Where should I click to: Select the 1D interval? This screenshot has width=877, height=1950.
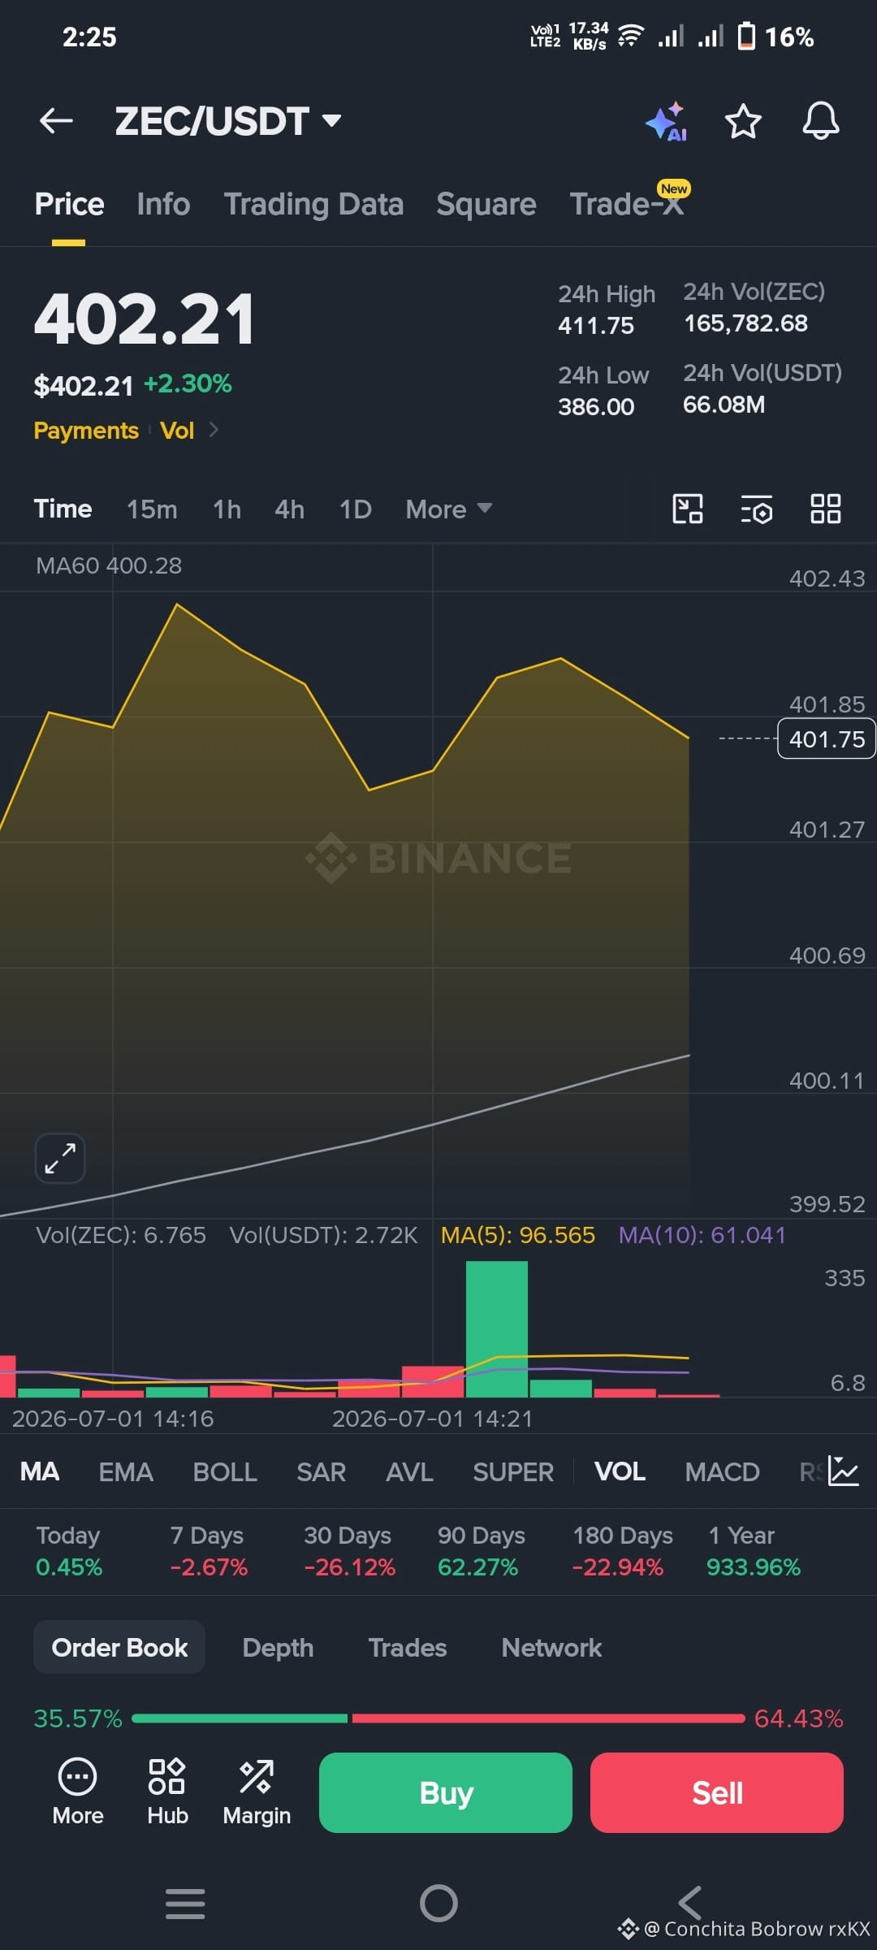click(x=355, y=509)
